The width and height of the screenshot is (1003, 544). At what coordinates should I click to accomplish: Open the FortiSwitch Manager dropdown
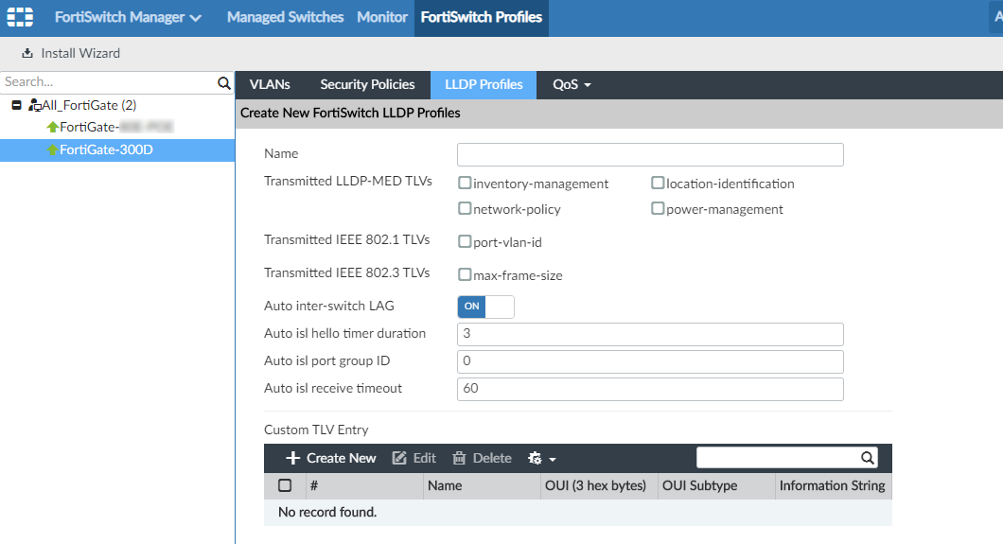(x=128, y=17)
